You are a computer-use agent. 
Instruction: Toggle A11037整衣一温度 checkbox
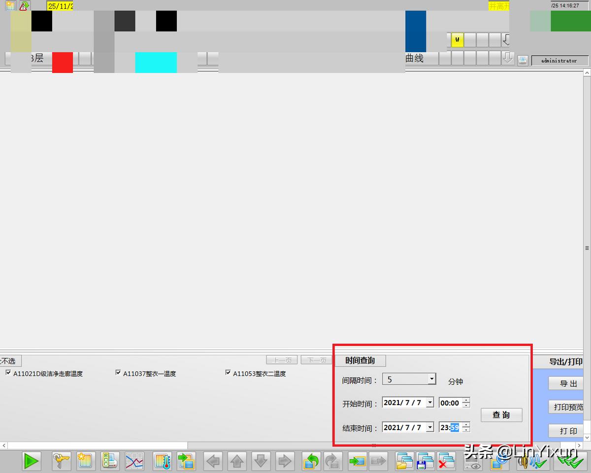[x=118, y=373]
